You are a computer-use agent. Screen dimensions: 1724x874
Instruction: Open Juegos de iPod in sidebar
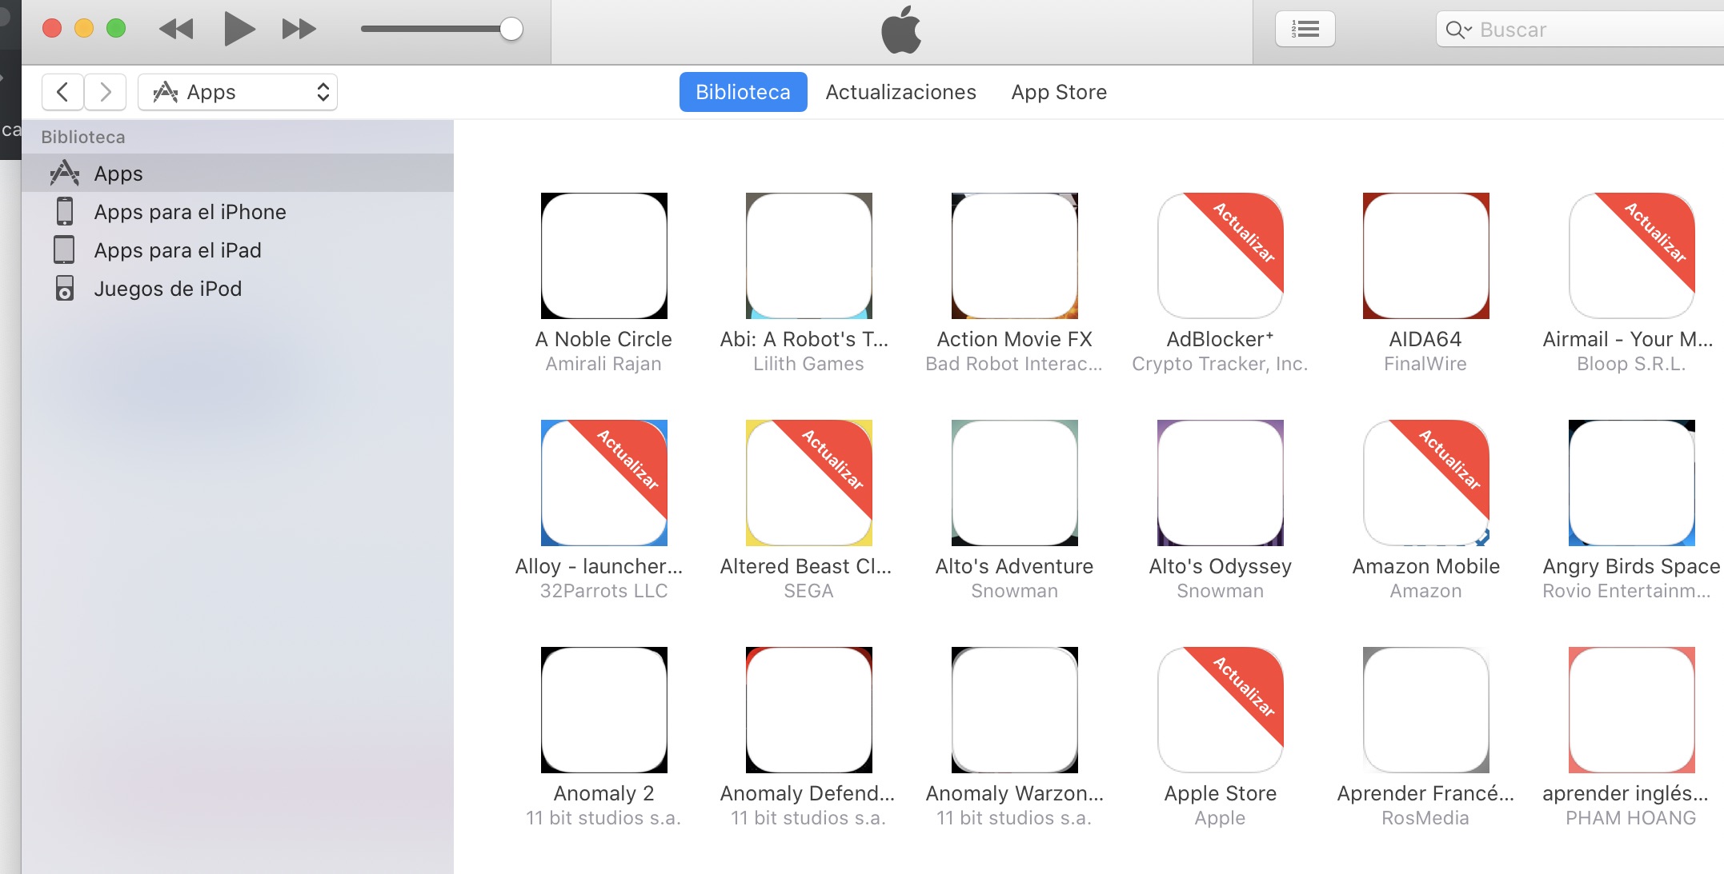pos(167,289)
